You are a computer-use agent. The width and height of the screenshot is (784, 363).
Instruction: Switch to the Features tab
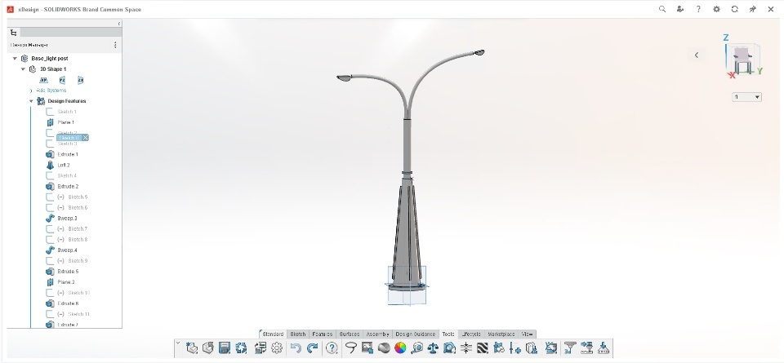point(323,334)
